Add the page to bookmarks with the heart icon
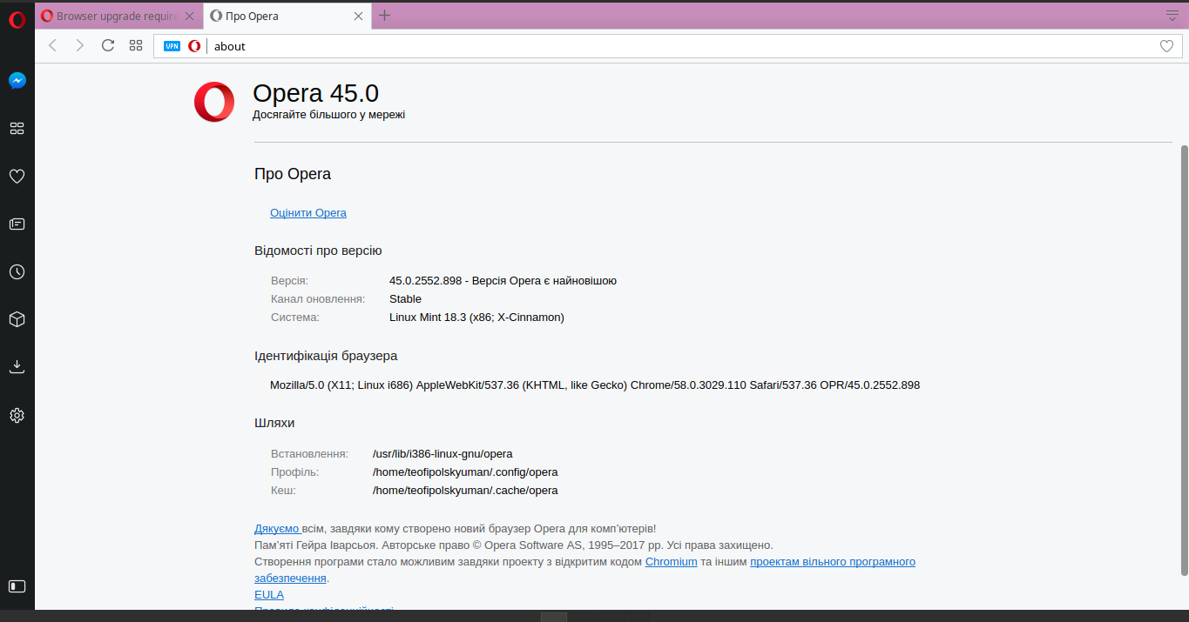 (x=1166, y=46)
